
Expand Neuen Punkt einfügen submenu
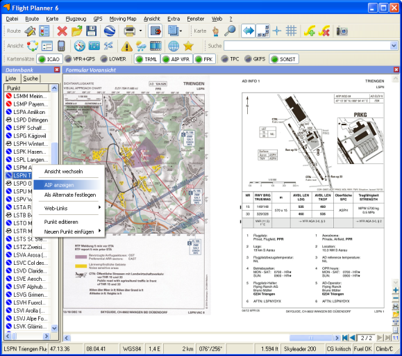(x=69, y=232)
